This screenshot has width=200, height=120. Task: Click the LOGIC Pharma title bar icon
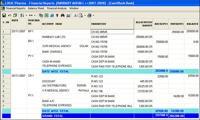2,3
